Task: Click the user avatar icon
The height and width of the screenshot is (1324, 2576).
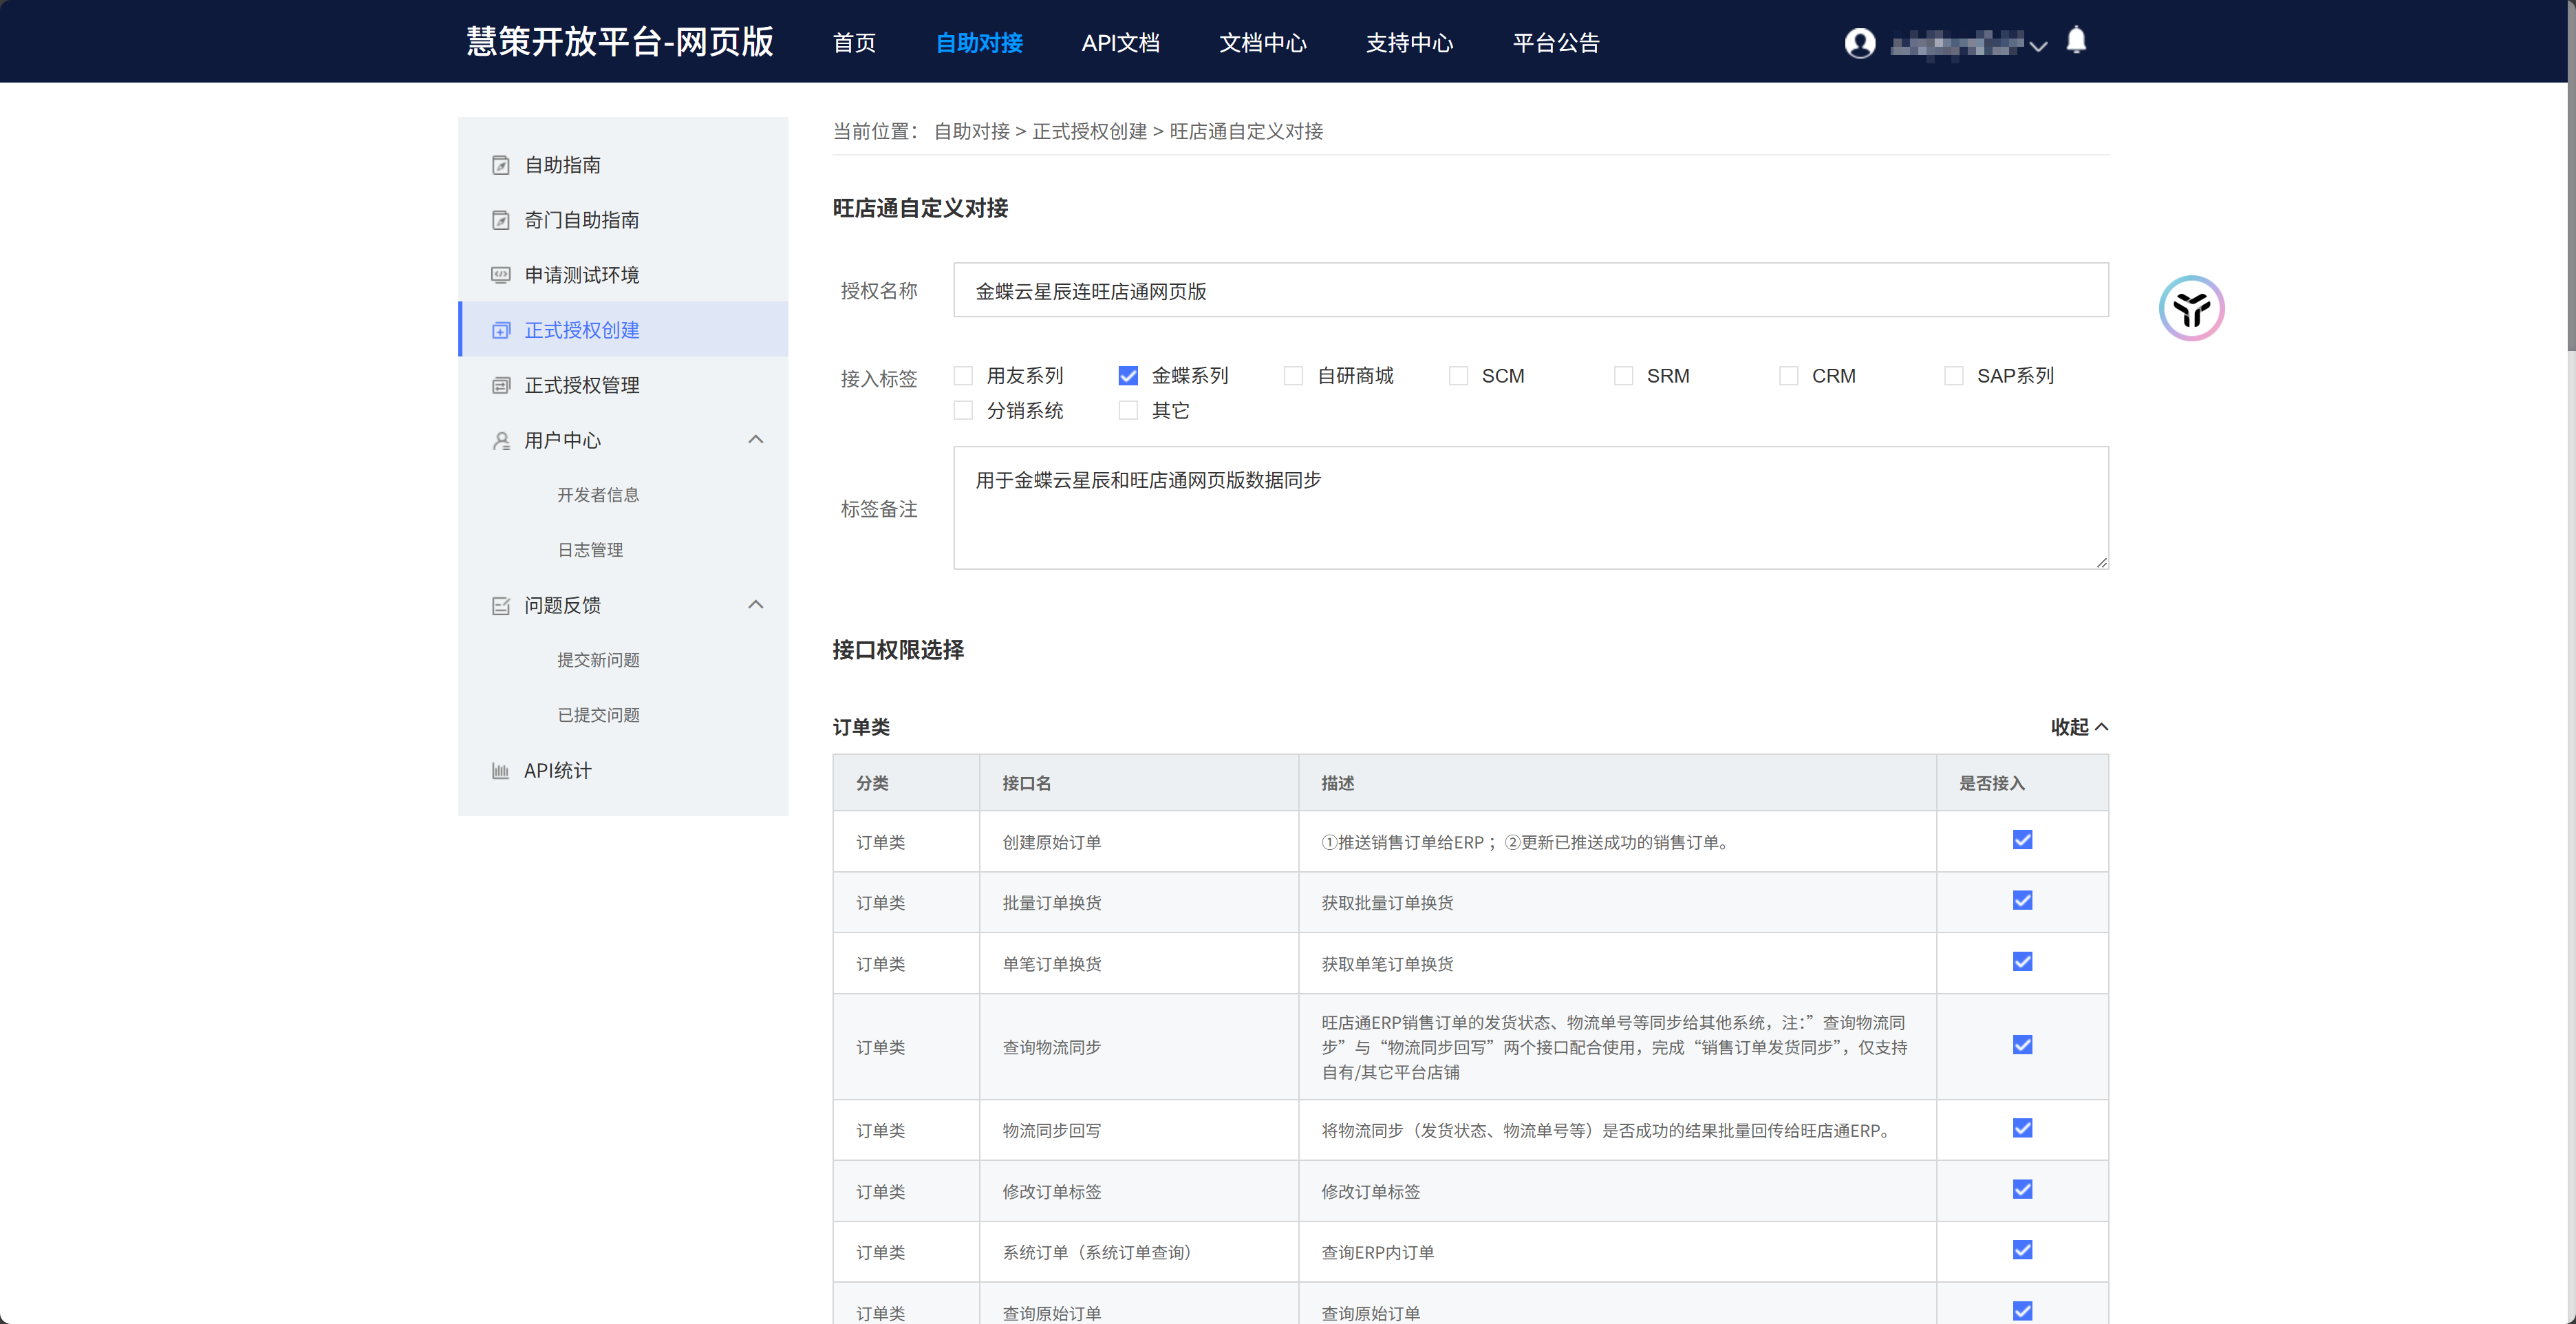Action: coord(1860,43)
